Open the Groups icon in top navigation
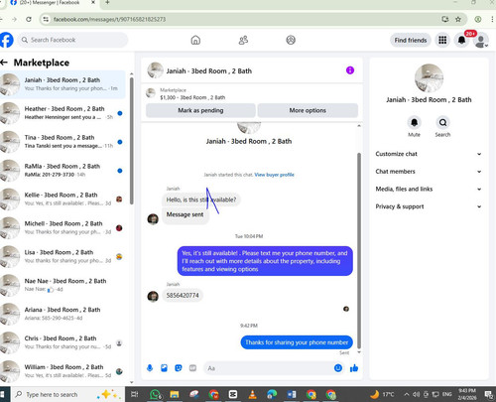 (291, 40)
